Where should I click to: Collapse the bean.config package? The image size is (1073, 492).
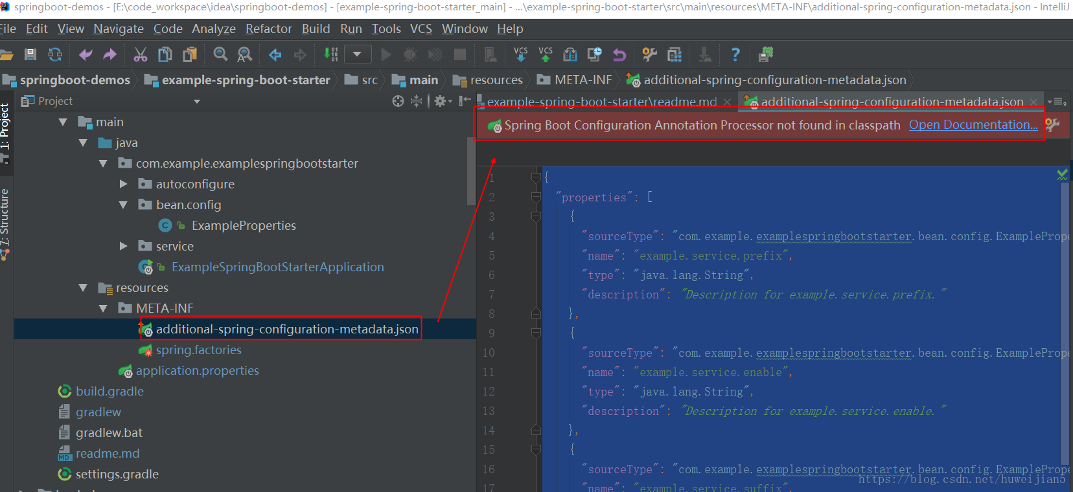click(123, 205)
